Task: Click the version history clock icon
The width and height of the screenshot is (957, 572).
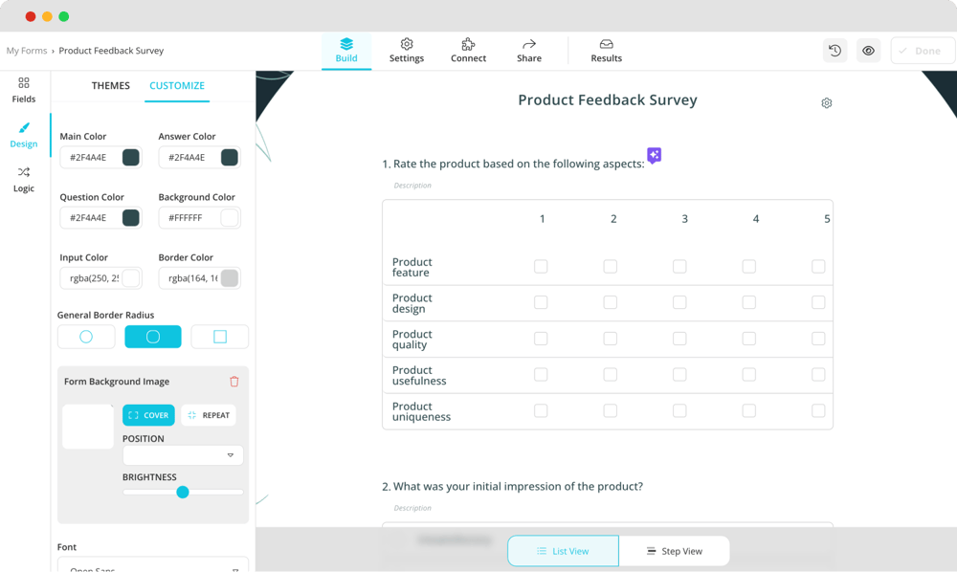Action: (x=835, y=51)
